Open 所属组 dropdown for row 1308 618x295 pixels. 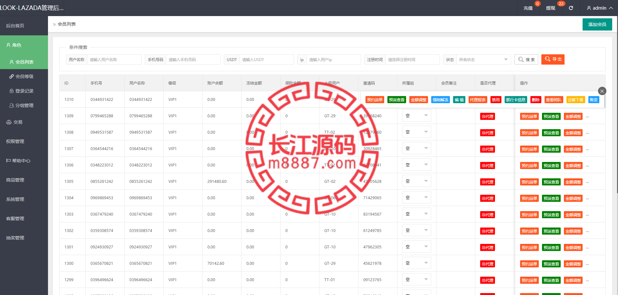coord(416,132)
